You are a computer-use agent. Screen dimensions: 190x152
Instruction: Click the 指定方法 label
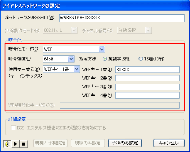tap(88, 59)
